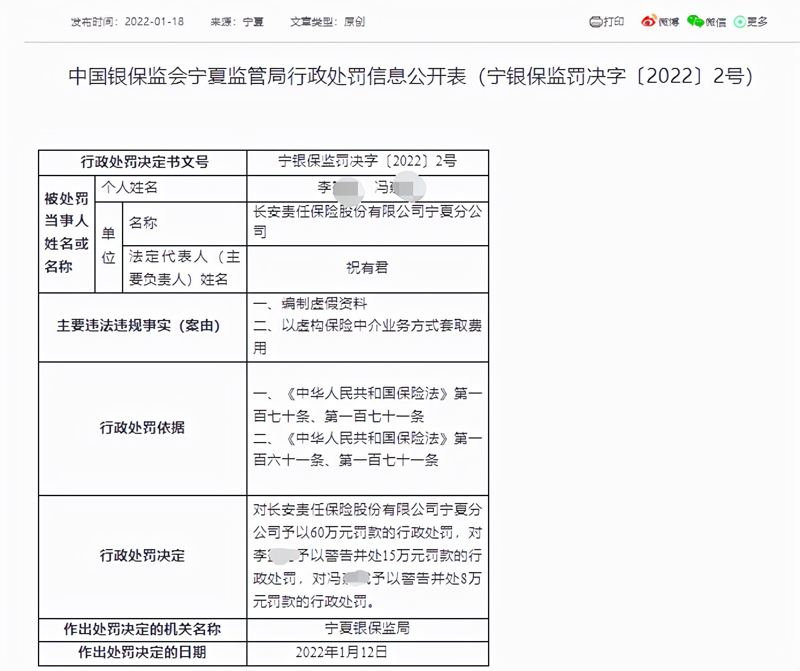800x671 pixels.
Task: Click the 以虚构保险中介业务方式套取费用 line
Action: 367,337
